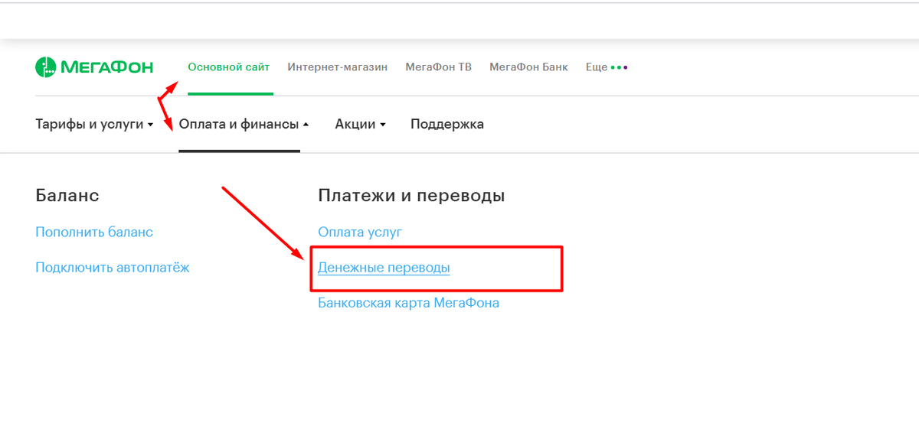Click the MegaFon logo

(94, 67)
